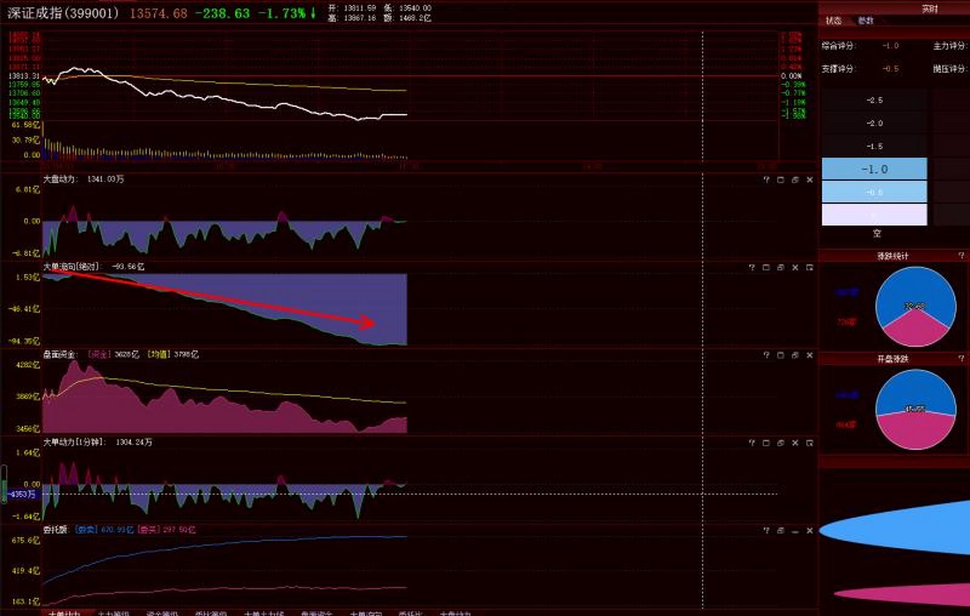Switch to the tab next to 状态
This screenshot has height=616, width=970.
click(866, 20)
